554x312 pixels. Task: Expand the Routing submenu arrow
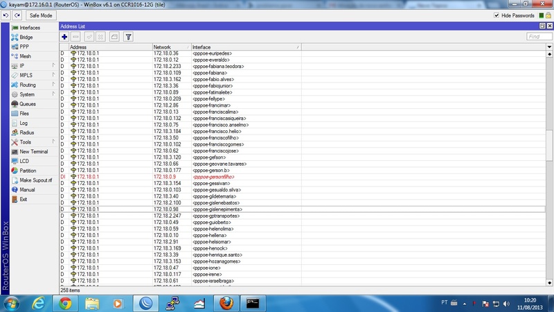coord(53,85)
